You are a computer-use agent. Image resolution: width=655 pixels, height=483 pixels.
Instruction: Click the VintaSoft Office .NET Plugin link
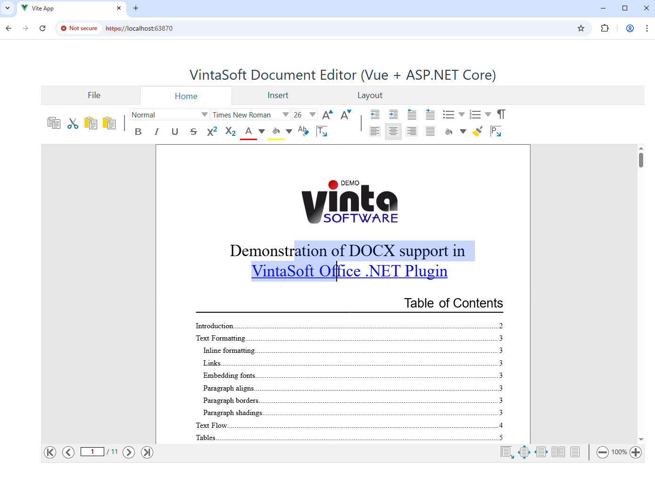[x=349, y=271]
